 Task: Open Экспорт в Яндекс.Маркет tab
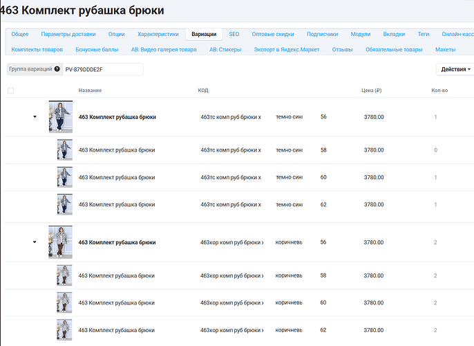(x=287, y=50)
